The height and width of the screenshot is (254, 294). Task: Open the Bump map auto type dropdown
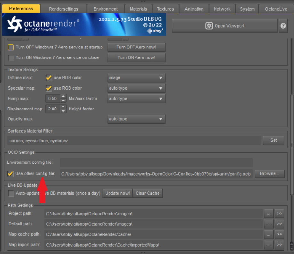coord(136,99)
